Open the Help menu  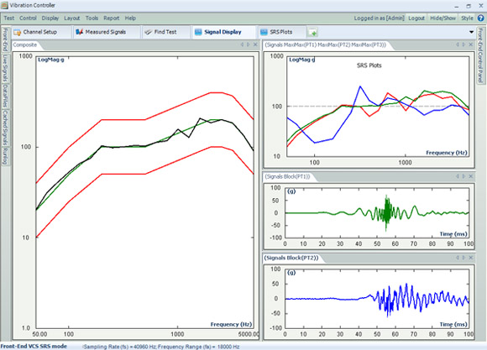[130, 18]
